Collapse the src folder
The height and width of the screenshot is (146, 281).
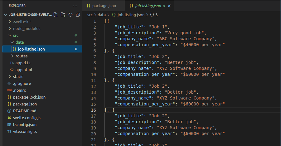click(x=10, y=35)
